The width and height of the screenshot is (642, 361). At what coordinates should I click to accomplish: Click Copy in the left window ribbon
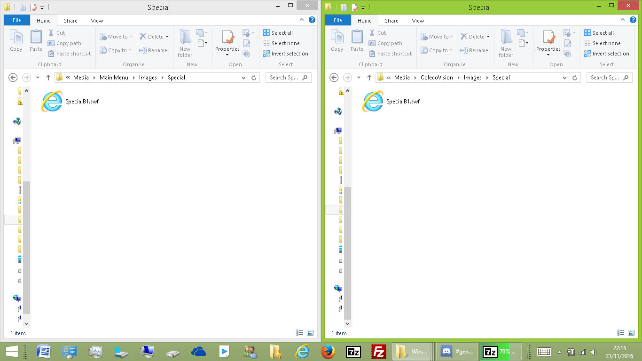(x=16, y=40)
